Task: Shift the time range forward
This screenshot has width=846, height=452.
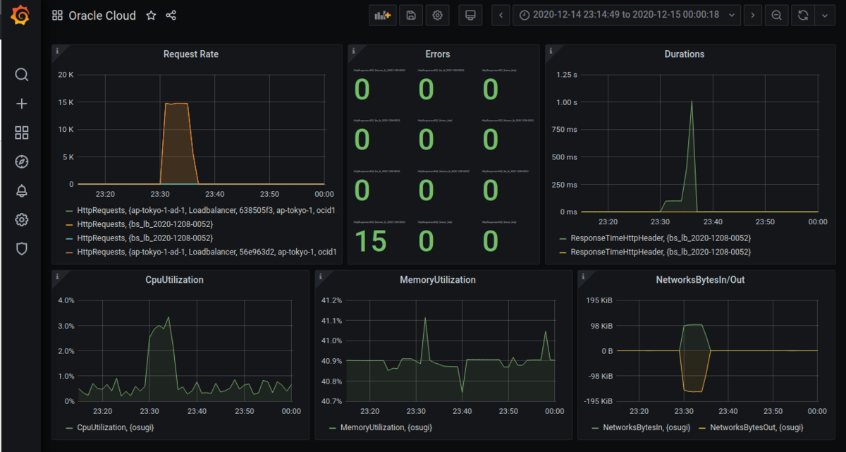Action: (x=753, y=15)
